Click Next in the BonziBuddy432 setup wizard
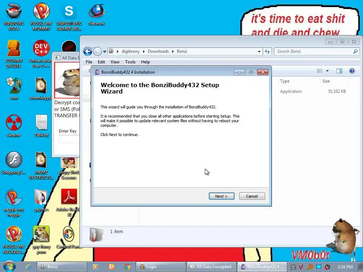363x272 pixels. pyautogui.click(x=222, y=196)
